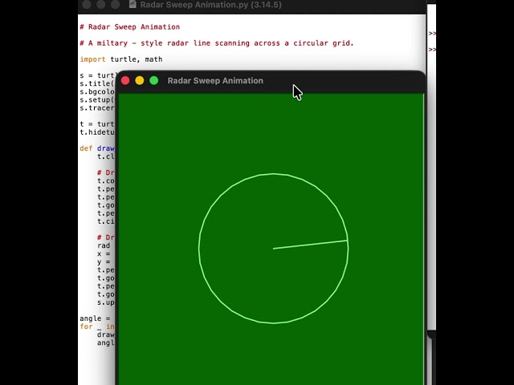
Task: Click the 'angle =' line in the editor
Action: click(95, 318)
